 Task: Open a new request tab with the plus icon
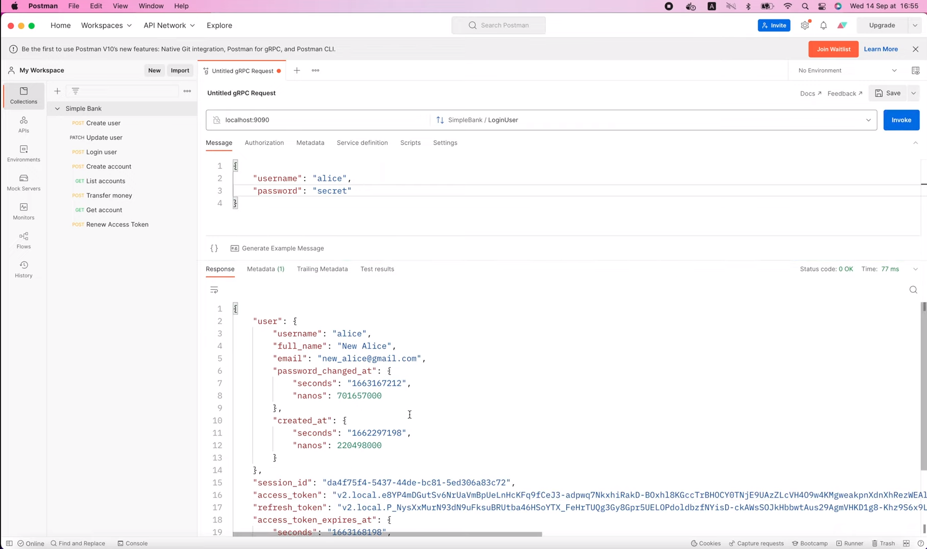coord(297,70)
